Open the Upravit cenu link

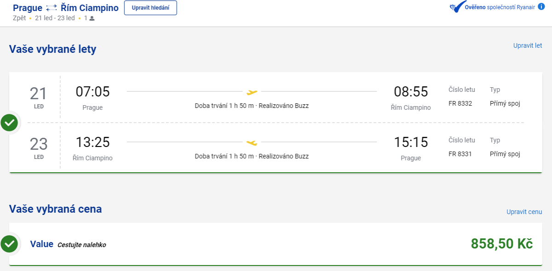524,212
